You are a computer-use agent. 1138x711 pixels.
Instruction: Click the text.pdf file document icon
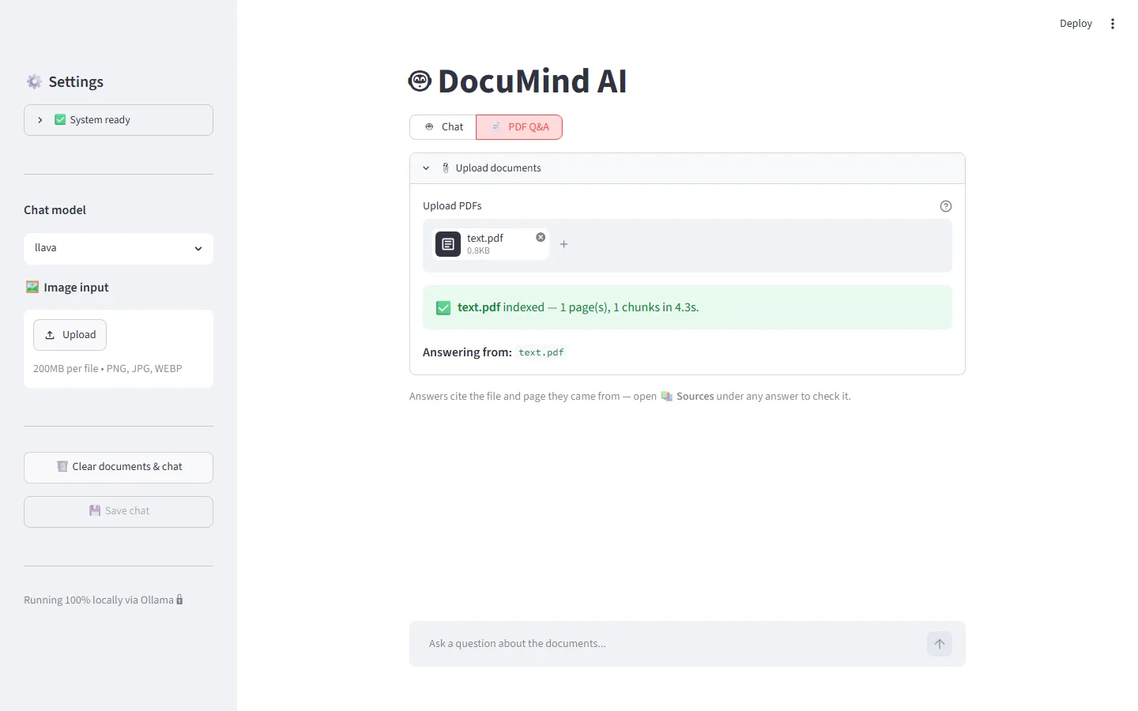tap(448, 244)
